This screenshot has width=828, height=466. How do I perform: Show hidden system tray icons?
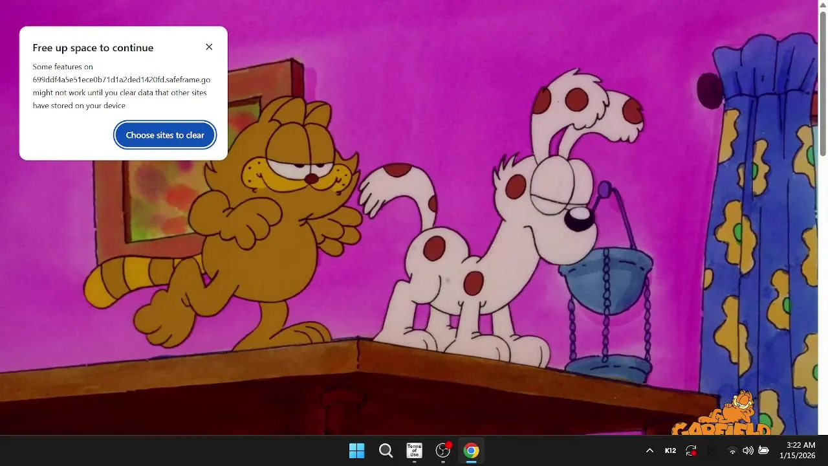tap(649, 450)
